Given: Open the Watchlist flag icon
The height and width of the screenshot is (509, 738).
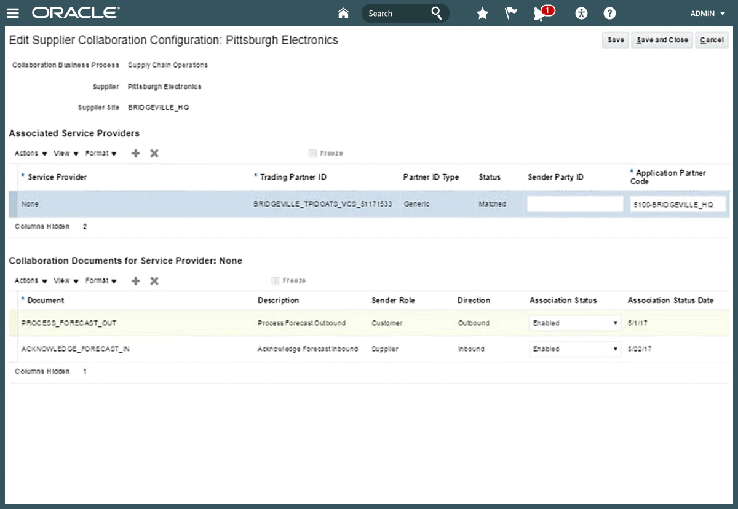Looking at the screenshot, I should 510,14.
